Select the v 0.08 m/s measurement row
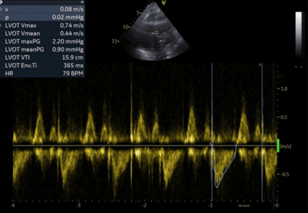 click(42, 9)
